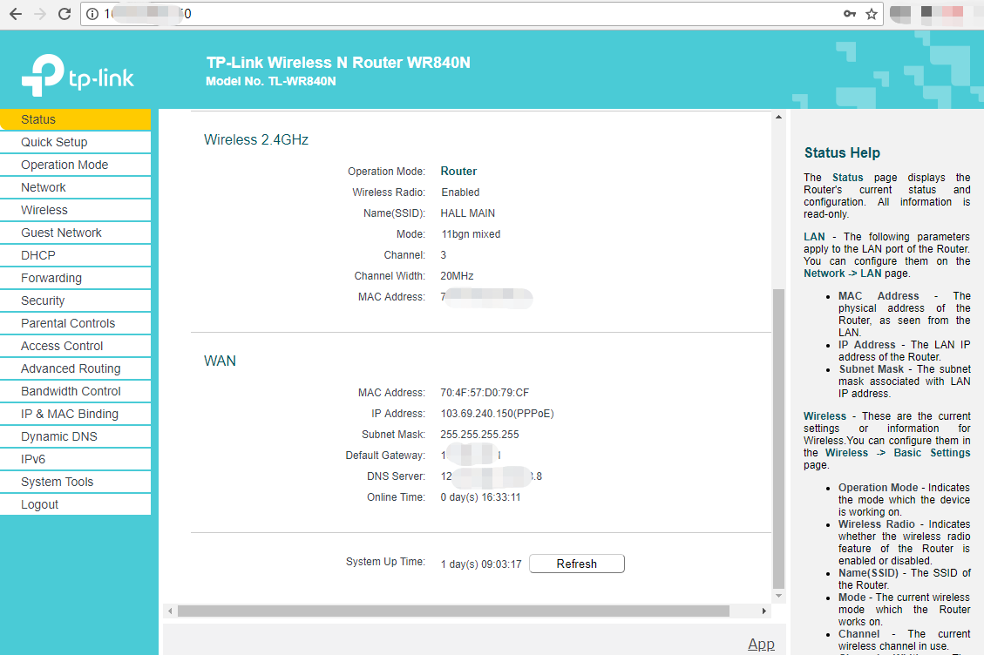Screen dimensions: 984x655
Task: Open the Forwarding menu
Action: click(75, 278)
